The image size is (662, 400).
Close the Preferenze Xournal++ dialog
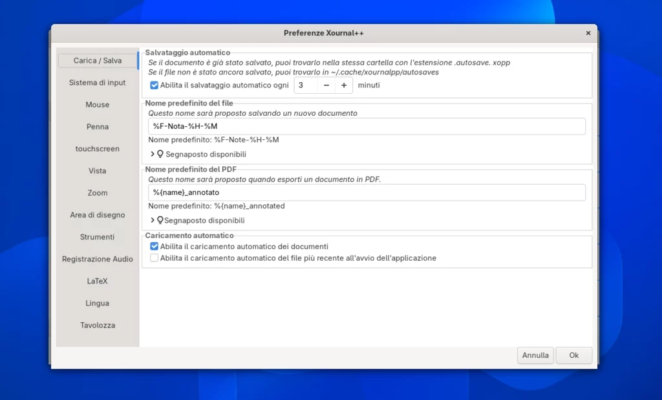tap(588, 33)
